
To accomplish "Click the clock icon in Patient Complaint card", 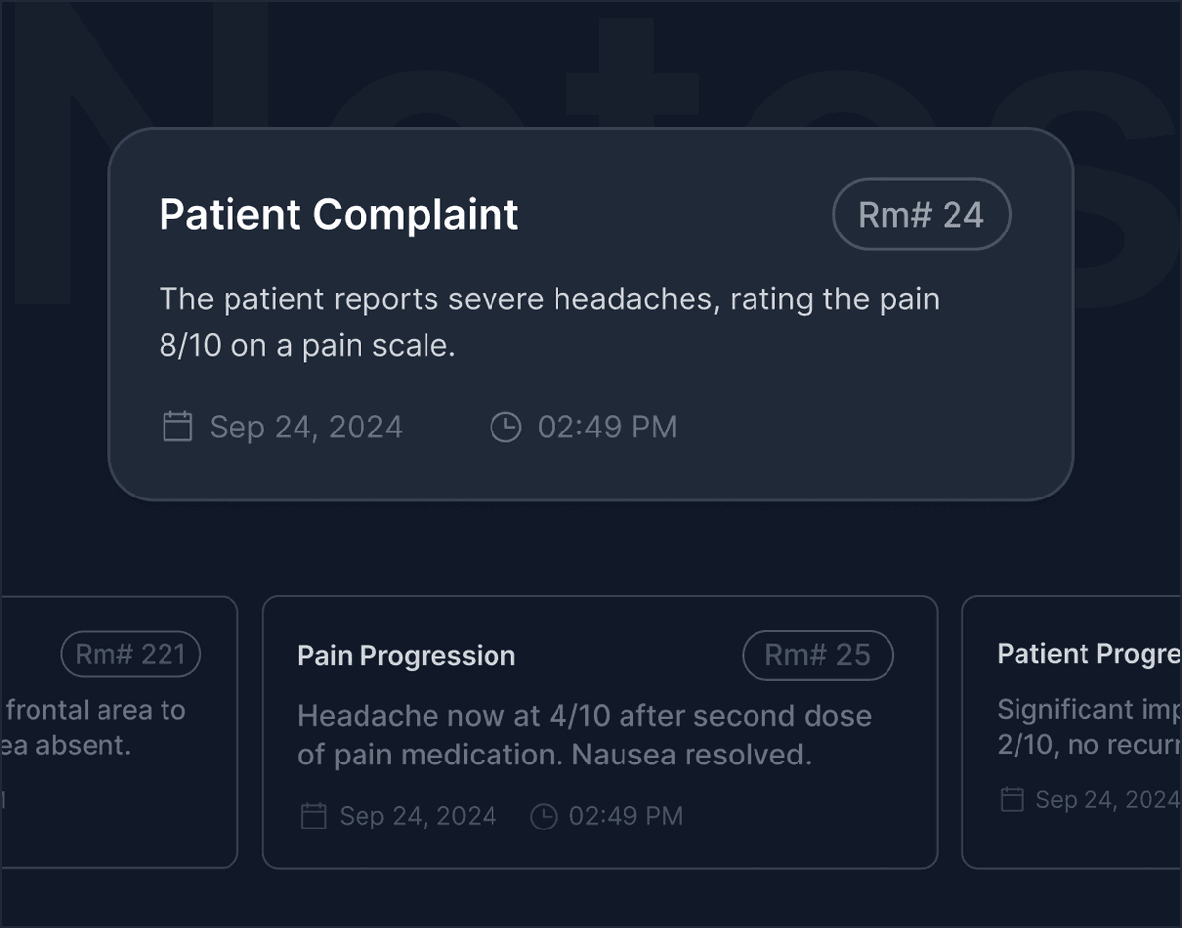I will tap(505, 427).
